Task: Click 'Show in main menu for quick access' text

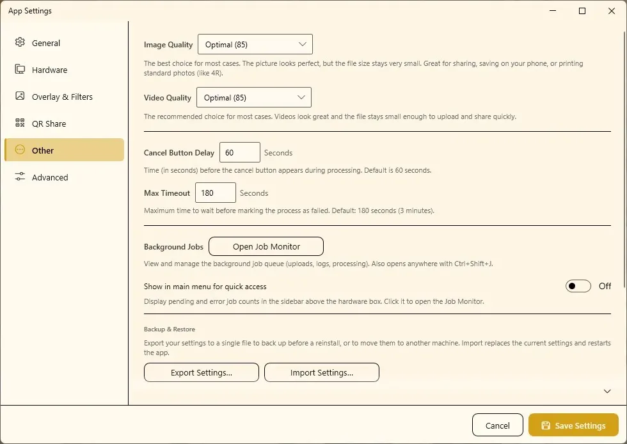Action: [x=205, y=287]
